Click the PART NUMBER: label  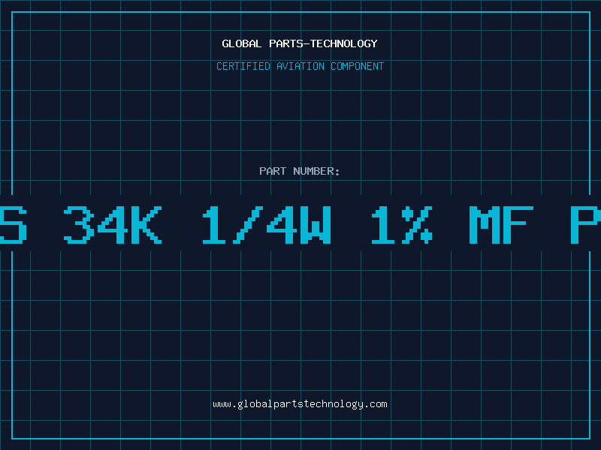point(299,171)
